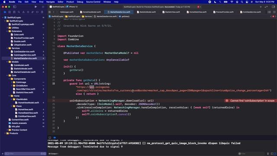
Task: Click the Stop button in the toolbar
Action: (43, 7)
